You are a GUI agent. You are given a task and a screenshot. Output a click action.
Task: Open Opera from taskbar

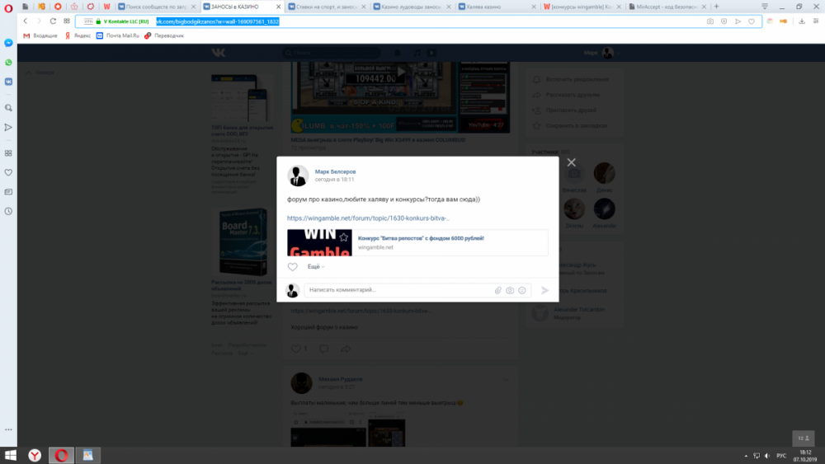[61, 455]
